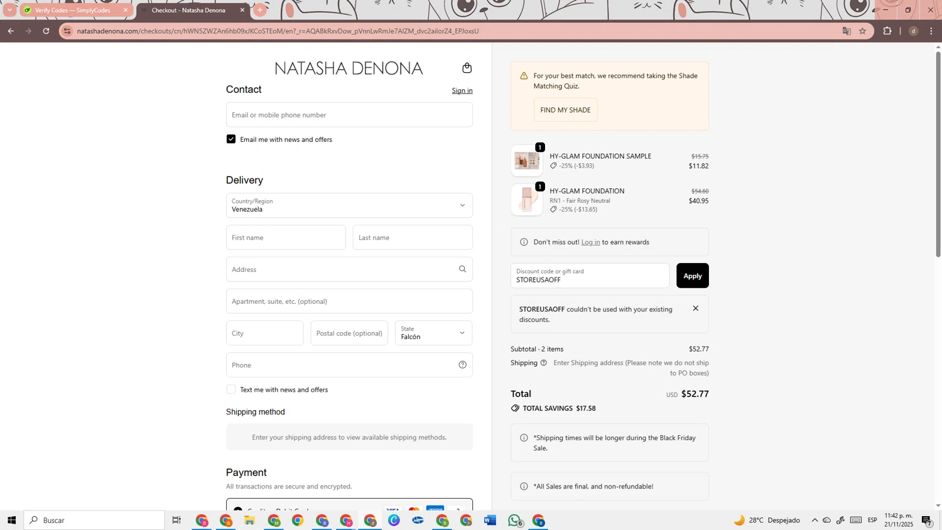Click the Phone input field
The height and width of the screenshot is (530, 942).
point(349,365)
